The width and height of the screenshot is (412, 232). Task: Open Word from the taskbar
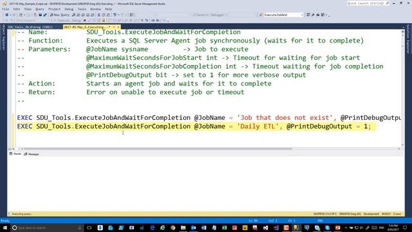coord(204,227)
